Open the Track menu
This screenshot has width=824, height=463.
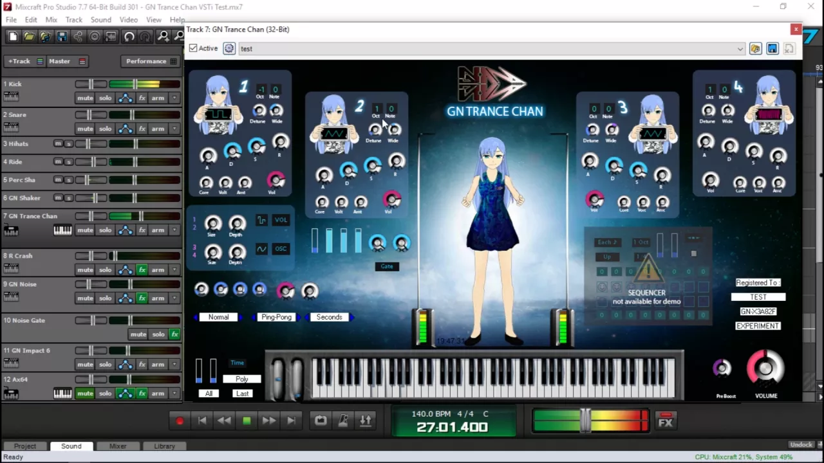[74, 20]
